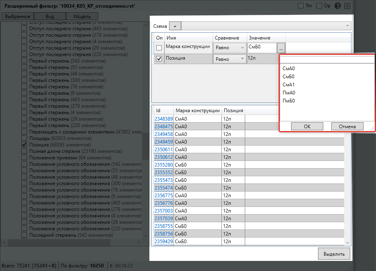Confirm the value list with OK
The image size is (376, 271).
(x=307, y=126)
